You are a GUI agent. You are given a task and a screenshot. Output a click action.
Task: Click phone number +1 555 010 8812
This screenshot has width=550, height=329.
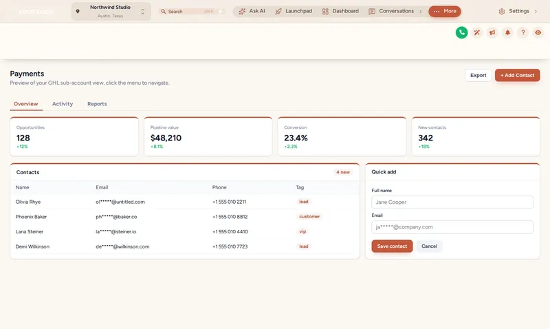(x=230, y=217)
